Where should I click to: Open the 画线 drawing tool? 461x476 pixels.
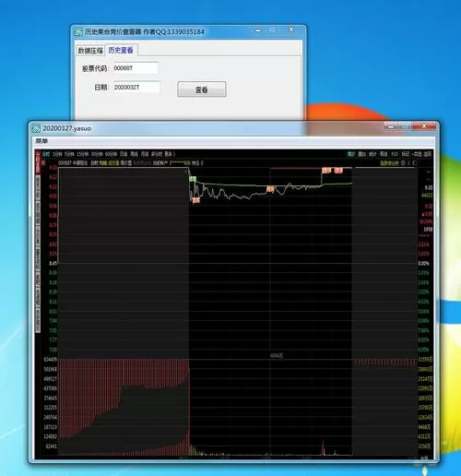pos(384,154)
